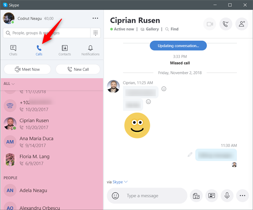Add people to the conversation
This screenshot has width=253, height=210.
(x=242, y=24)
